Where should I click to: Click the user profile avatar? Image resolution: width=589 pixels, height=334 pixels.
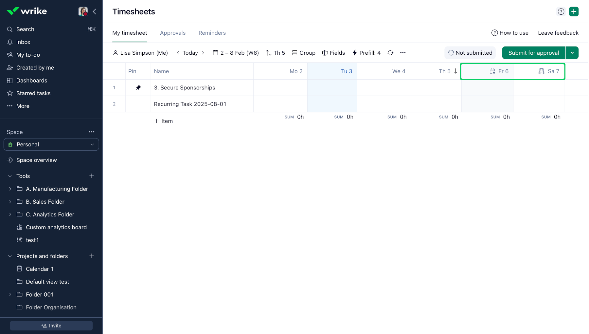[x=83, y=11]
